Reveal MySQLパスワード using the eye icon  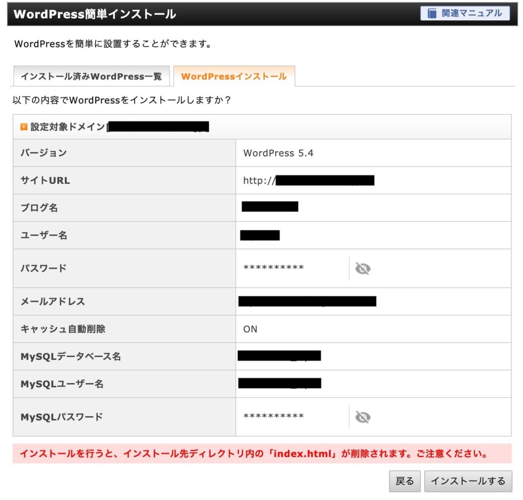(363, 417)
